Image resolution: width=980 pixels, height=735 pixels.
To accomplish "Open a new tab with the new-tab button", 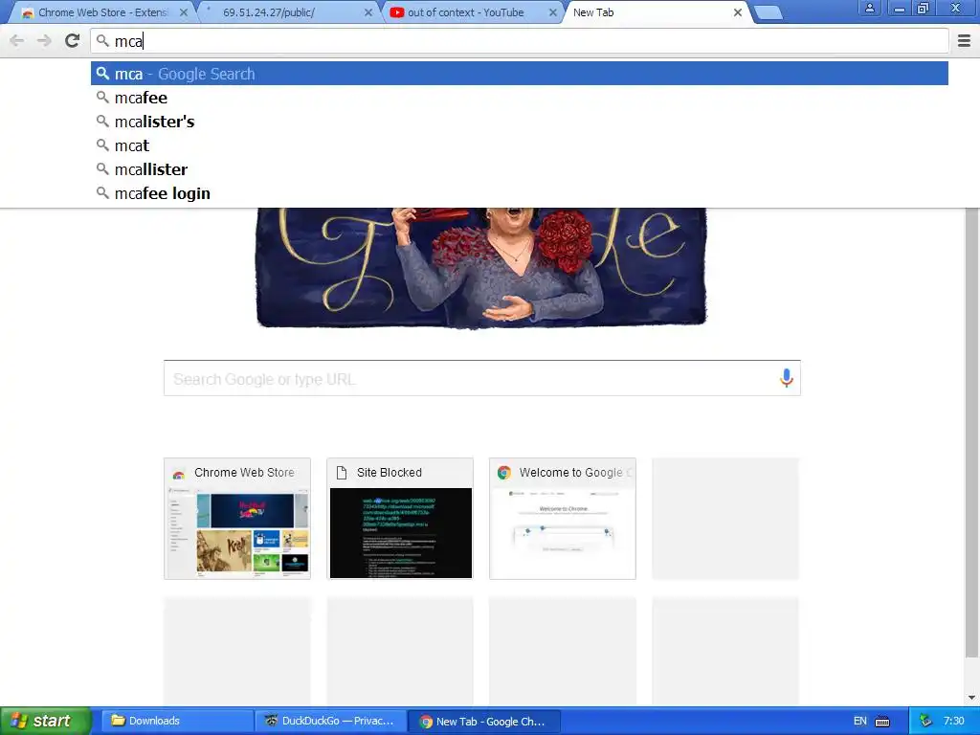I will tap(768, 12).
